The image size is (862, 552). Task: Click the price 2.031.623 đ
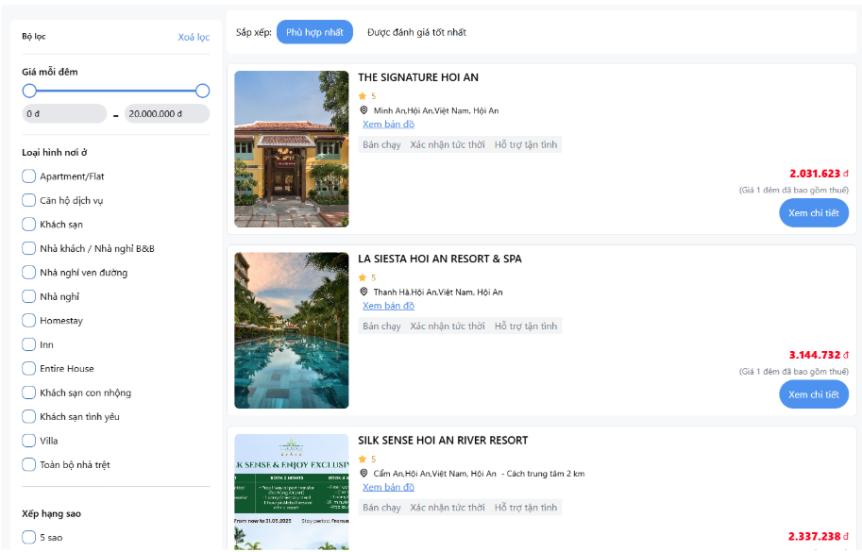tap(819, 174)
